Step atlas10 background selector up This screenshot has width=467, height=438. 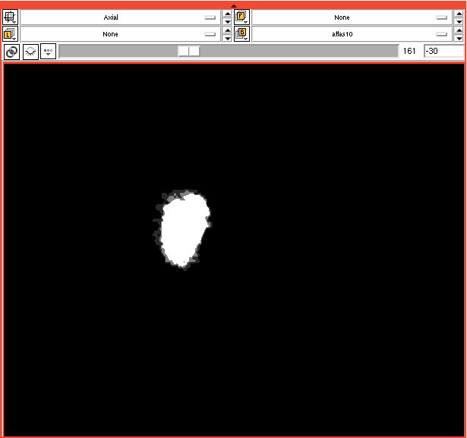point(459,30)
